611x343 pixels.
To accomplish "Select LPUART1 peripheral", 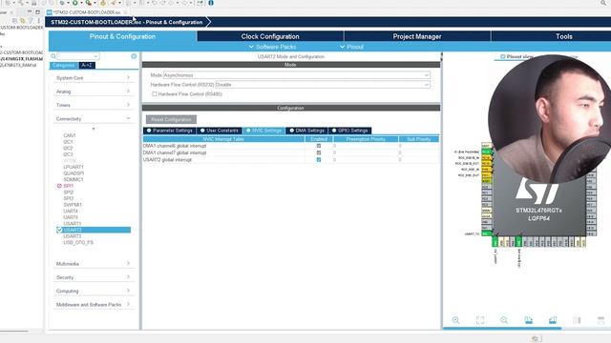I will (74, 167).
